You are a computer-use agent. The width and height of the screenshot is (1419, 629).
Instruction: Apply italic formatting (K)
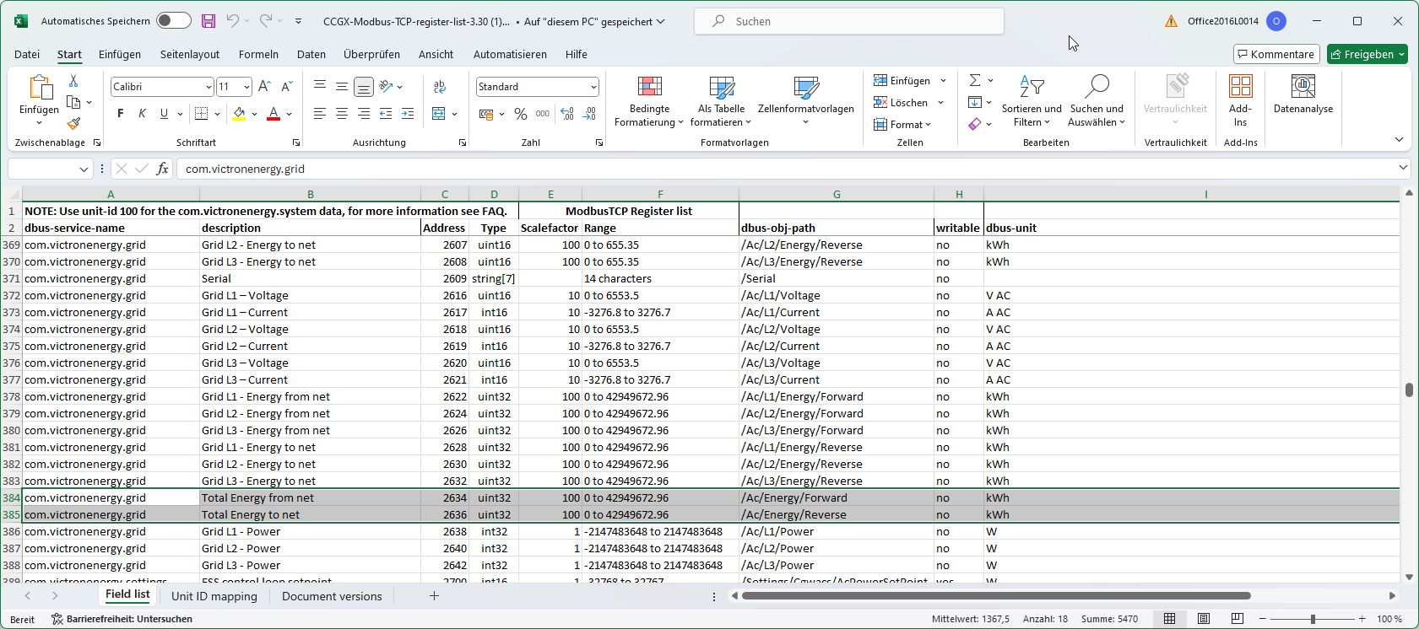142,113
